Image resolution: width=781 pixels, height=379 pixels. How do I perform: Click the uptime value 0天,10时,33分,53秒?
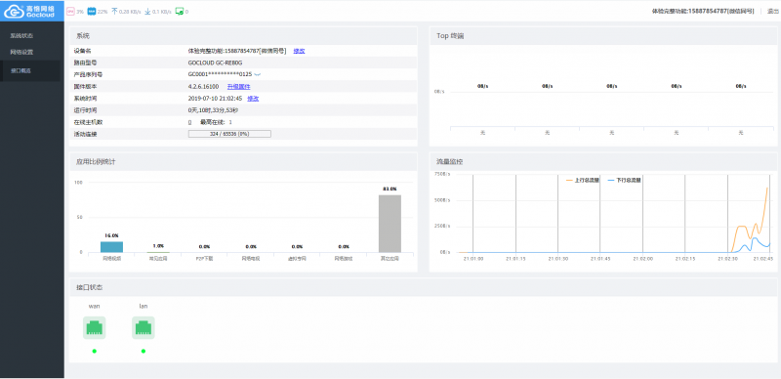pos(213,110)
